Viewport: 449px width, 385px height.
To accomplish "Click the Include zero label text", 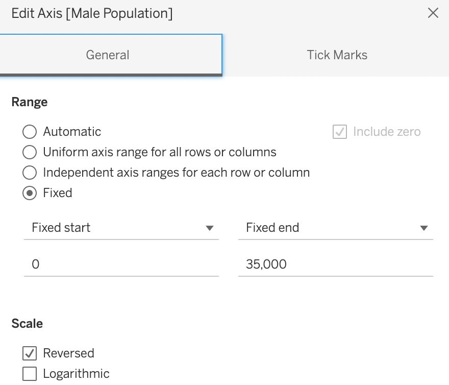I will tap(387, 132).
